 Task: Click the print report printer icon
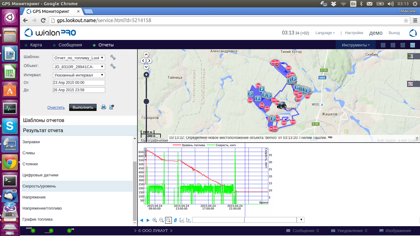[x=104, y=107]
